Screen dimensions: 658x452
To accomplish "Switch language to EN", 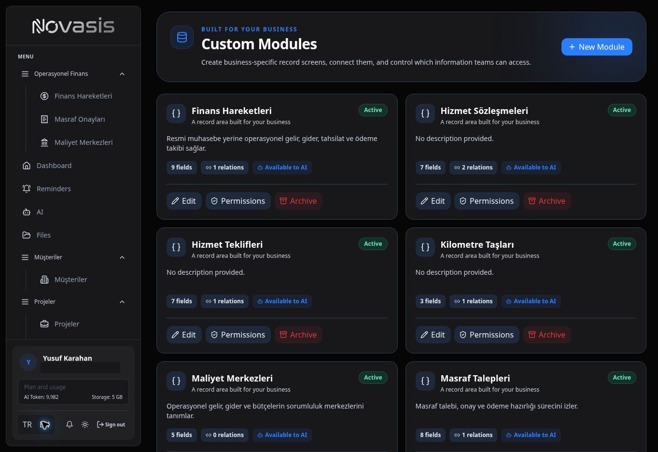I will [x=45, y=424].
